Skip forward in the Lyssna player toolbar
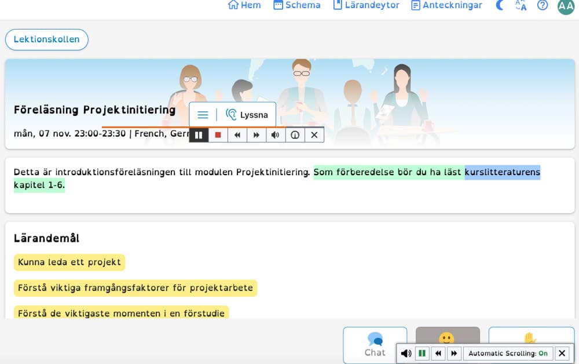 pos(256,135)
